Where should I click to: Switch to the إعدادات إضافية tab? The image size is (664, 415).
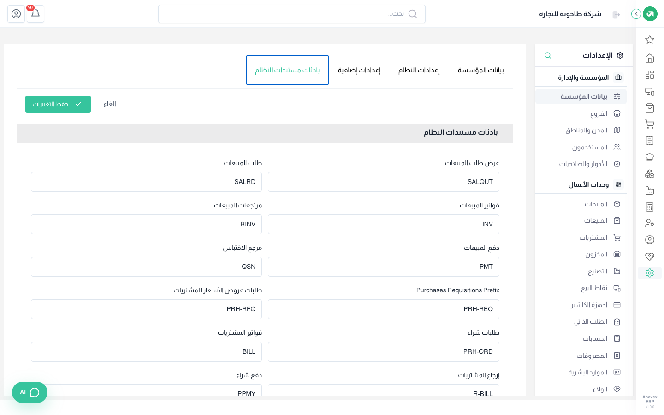[x=359, y=70]
